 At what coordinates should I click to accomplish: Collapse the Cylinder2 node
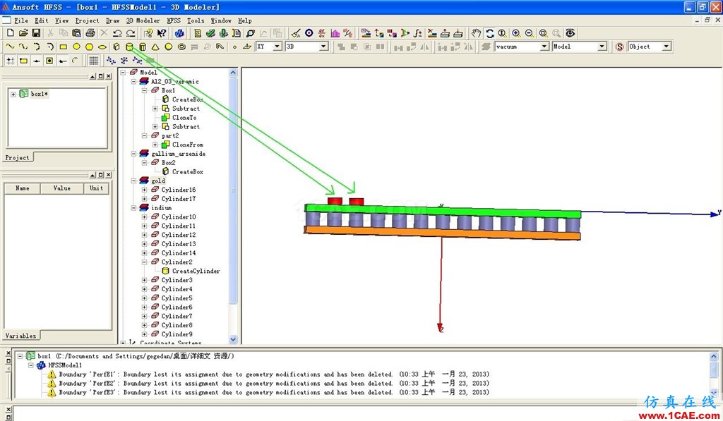pos(144,262)
